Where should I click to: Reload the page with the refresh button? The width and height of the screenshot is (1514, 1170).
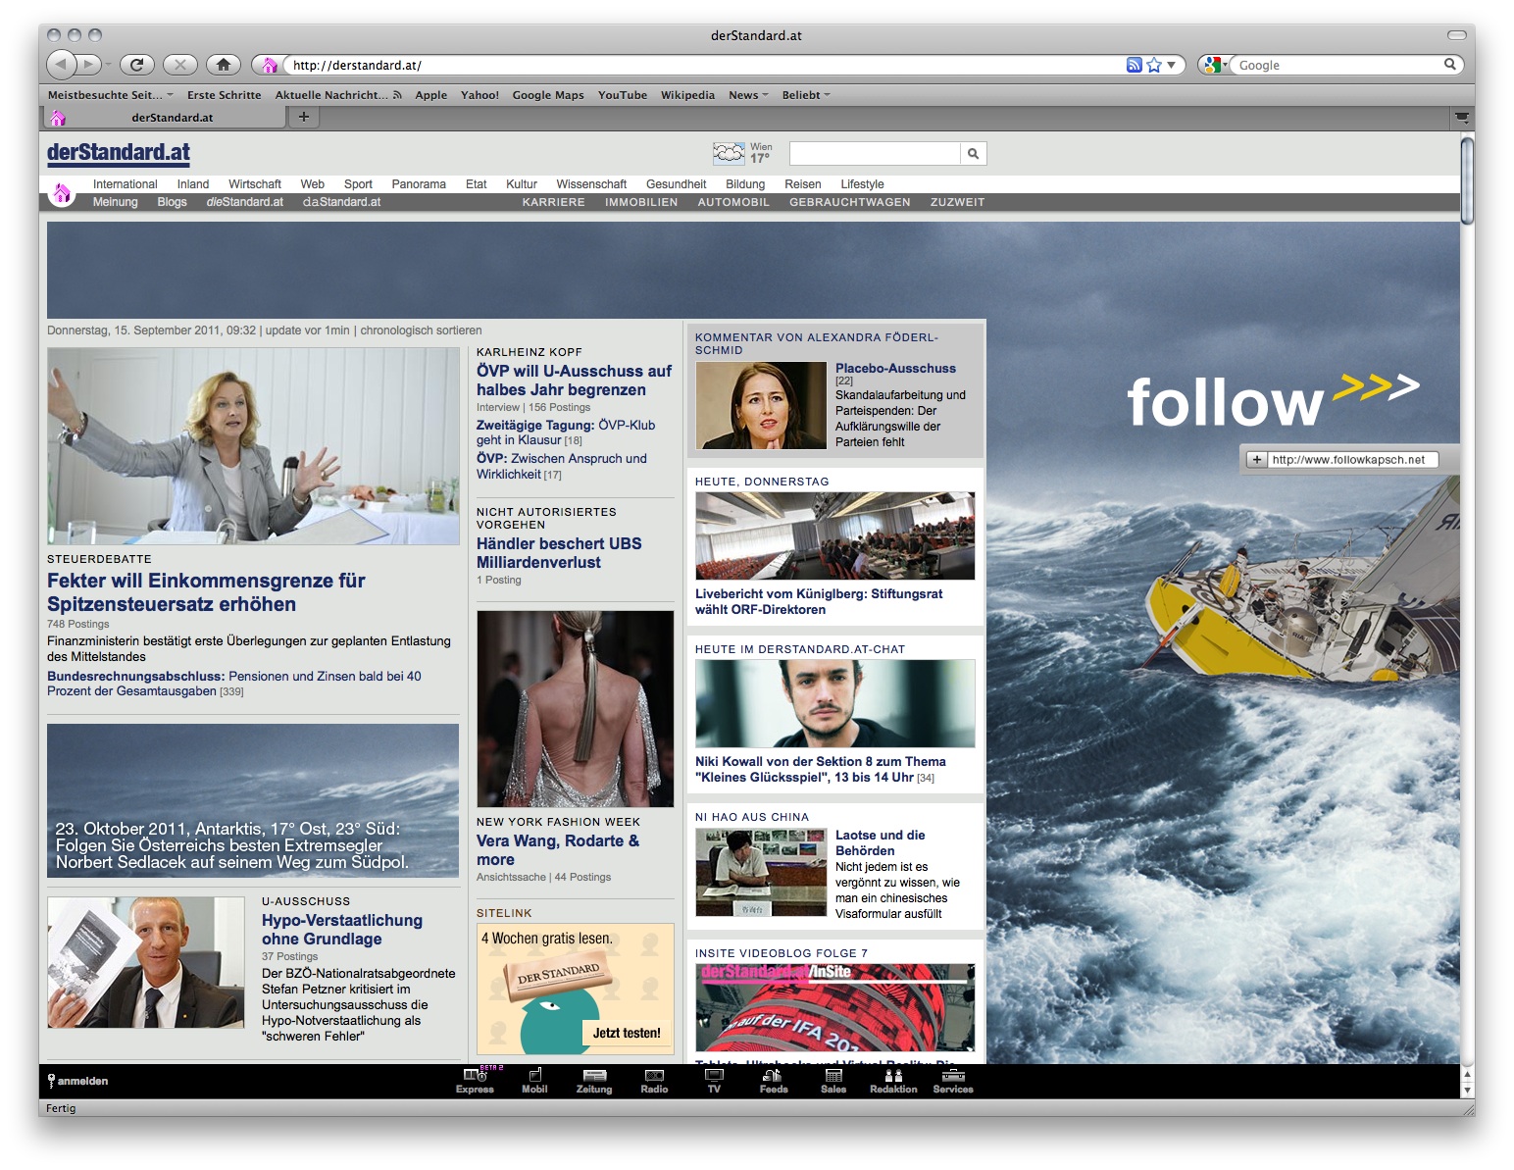[136, 65]
